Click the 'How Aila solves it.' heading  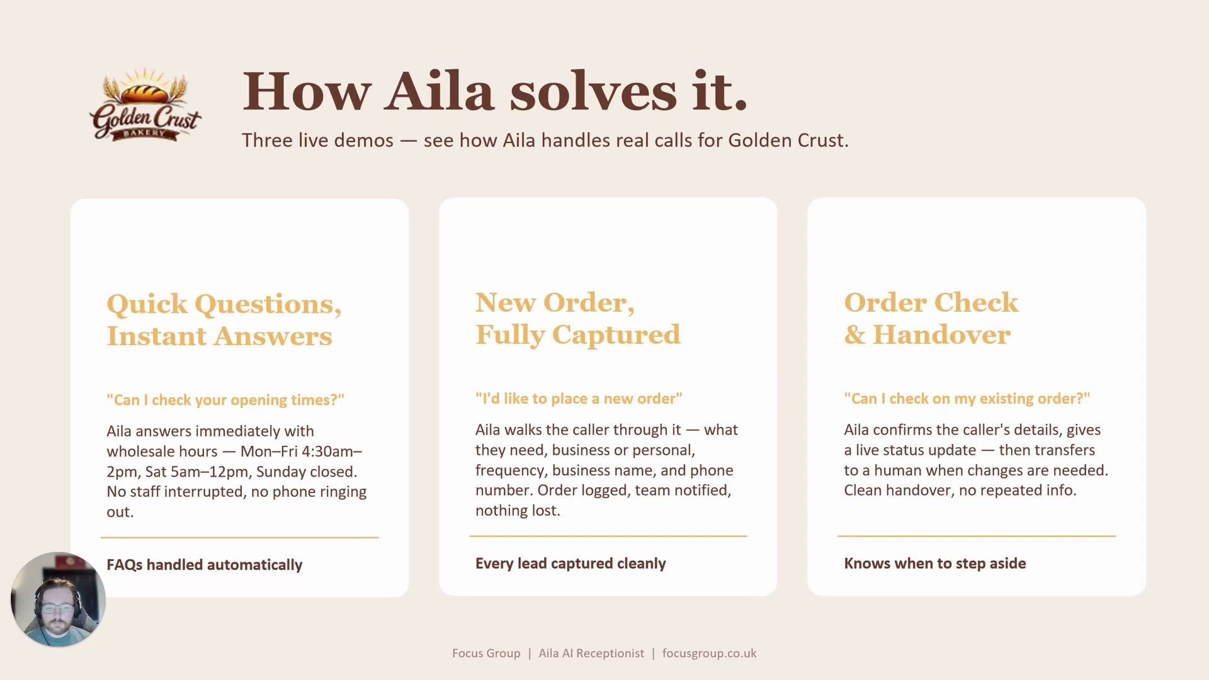(495, 91)
